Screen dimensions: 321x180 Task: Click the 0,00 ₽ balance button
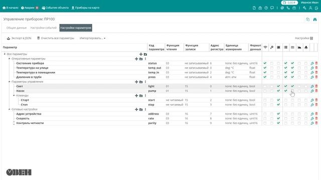289,2
